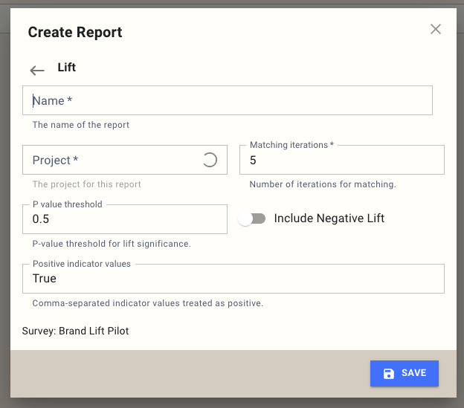Go back using the left arrow
Viewport: 464px width, 408px height.
coord(37,71)
